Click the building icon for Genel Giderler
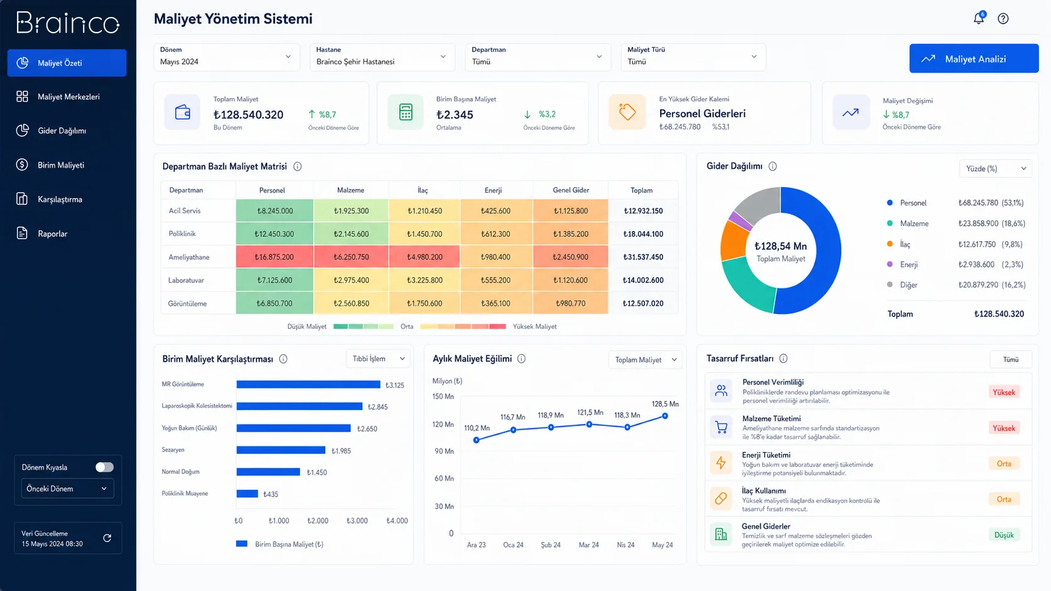Image resolution: width=1051 pixels, height=591 pixels. coord(721,534)
